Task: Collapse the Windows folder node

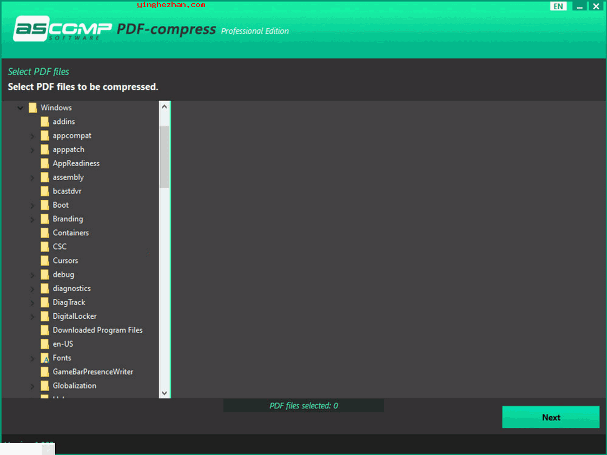Action: [x=20, y=108]
